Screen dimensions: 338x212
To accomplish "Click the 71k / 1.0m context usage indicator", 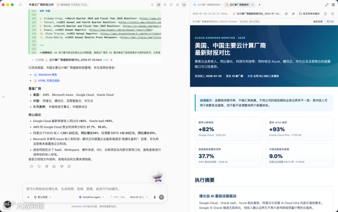I will (x=118, y=197).
